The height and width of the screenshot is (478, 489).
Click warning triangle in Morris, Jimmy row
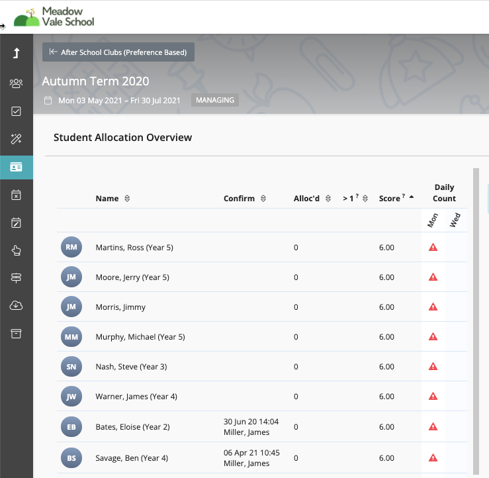(433, 307)
